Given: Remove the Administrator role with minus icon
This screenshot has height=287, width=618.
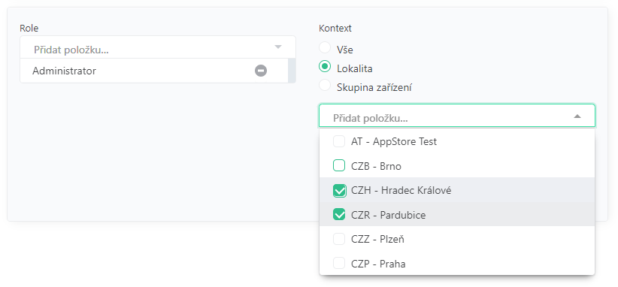Looking at the screenshot, I should 261,71.
